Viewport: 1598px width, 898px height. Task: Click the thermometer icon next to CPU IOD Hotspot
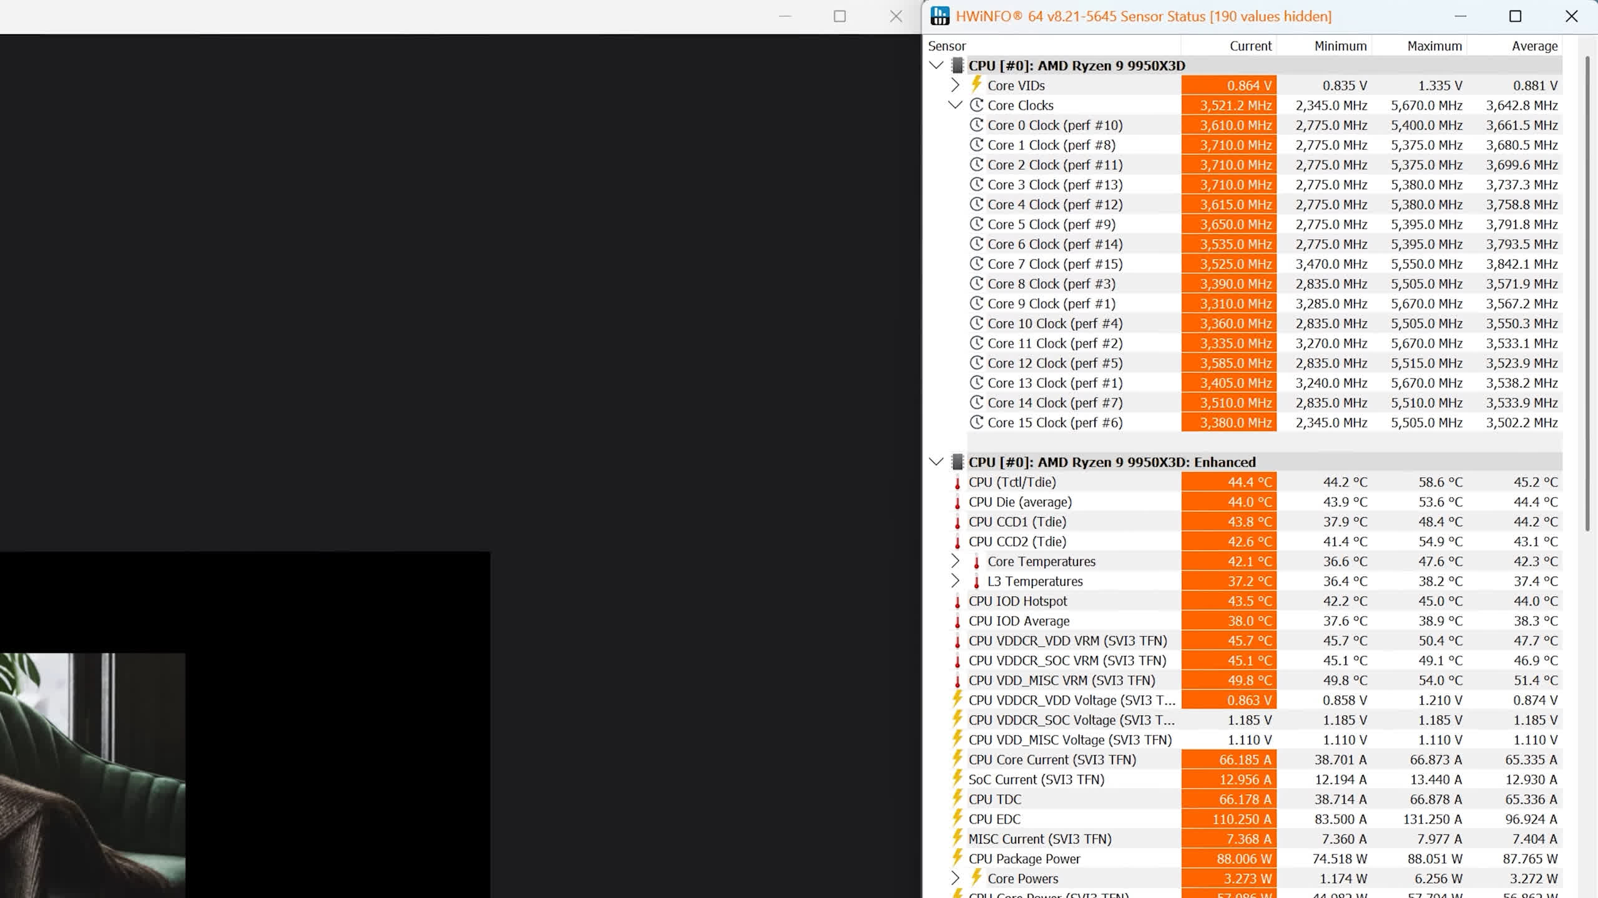click(x=958, y=602)
